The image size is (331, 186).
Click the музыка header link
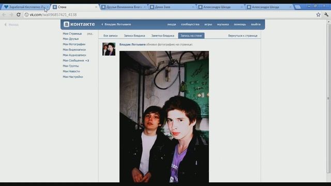(223, 24)
